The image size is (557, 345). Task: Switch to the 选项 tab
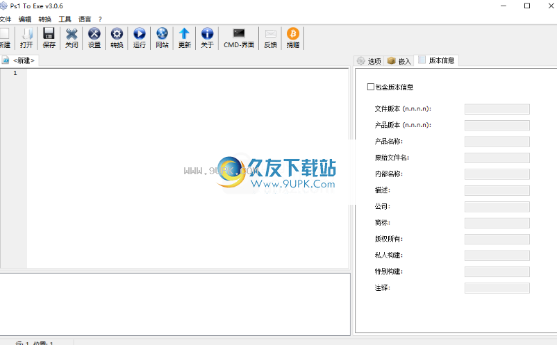point(369,61)
